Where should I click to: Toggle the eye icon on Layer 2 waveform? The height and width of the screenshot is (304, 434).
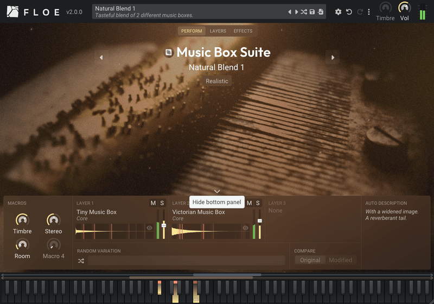coord(245,228)
